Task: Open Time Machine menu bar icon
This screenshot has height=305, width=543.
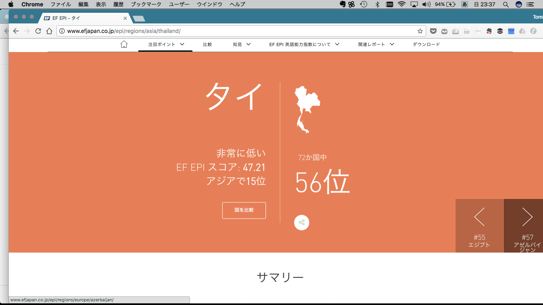Action: pos(364,4)
